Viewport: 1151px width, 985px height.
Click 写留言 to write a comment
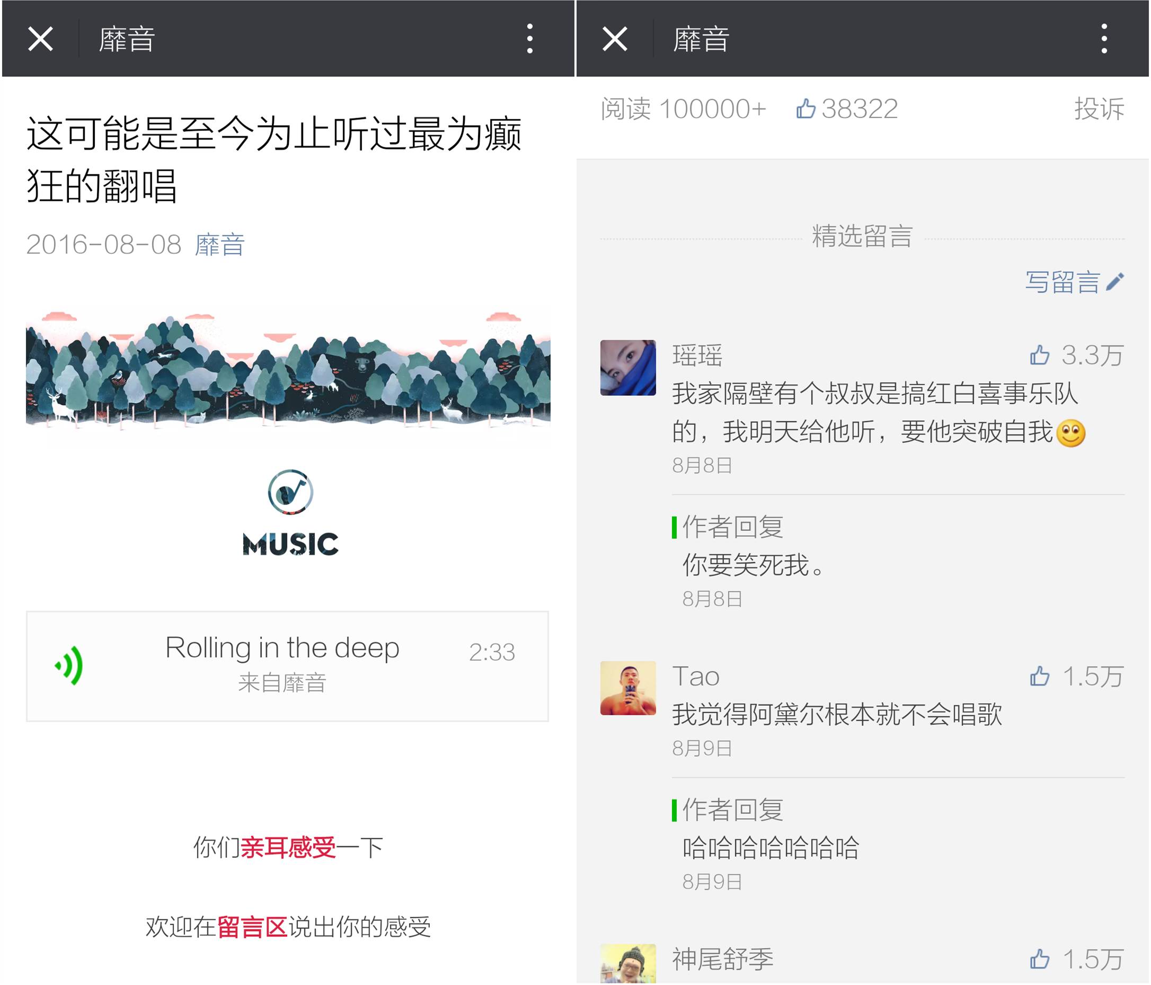click(1062, 282)
